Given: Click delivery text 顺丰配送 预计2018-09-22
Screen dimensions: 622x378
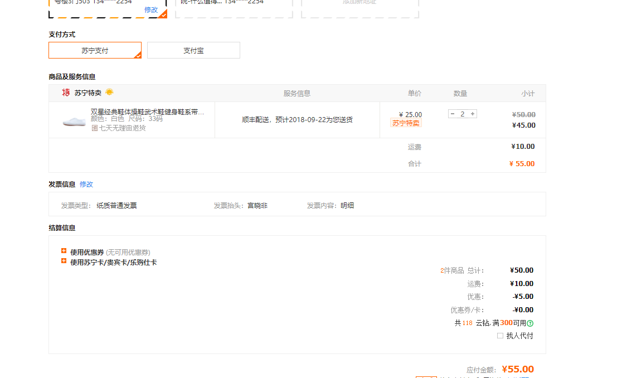Looking at the screenshot, I should [297, 120].
